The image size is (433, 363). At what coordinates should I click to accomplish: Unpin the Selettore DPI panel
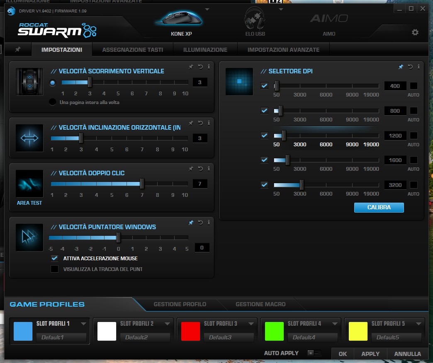401,66
